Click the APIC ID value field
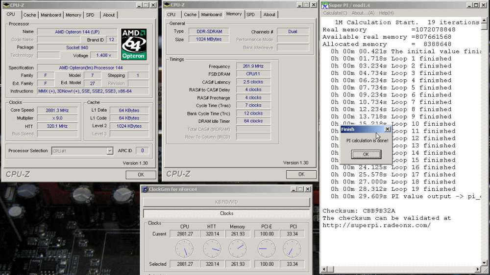490x275 pixels. click(x=142, y=151)
